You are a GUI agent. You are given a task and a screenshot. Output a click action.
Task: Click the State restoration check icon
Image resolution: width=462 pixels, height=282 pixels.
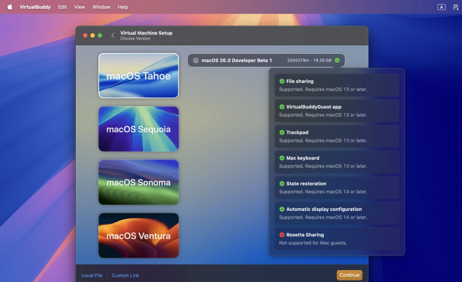282,184
